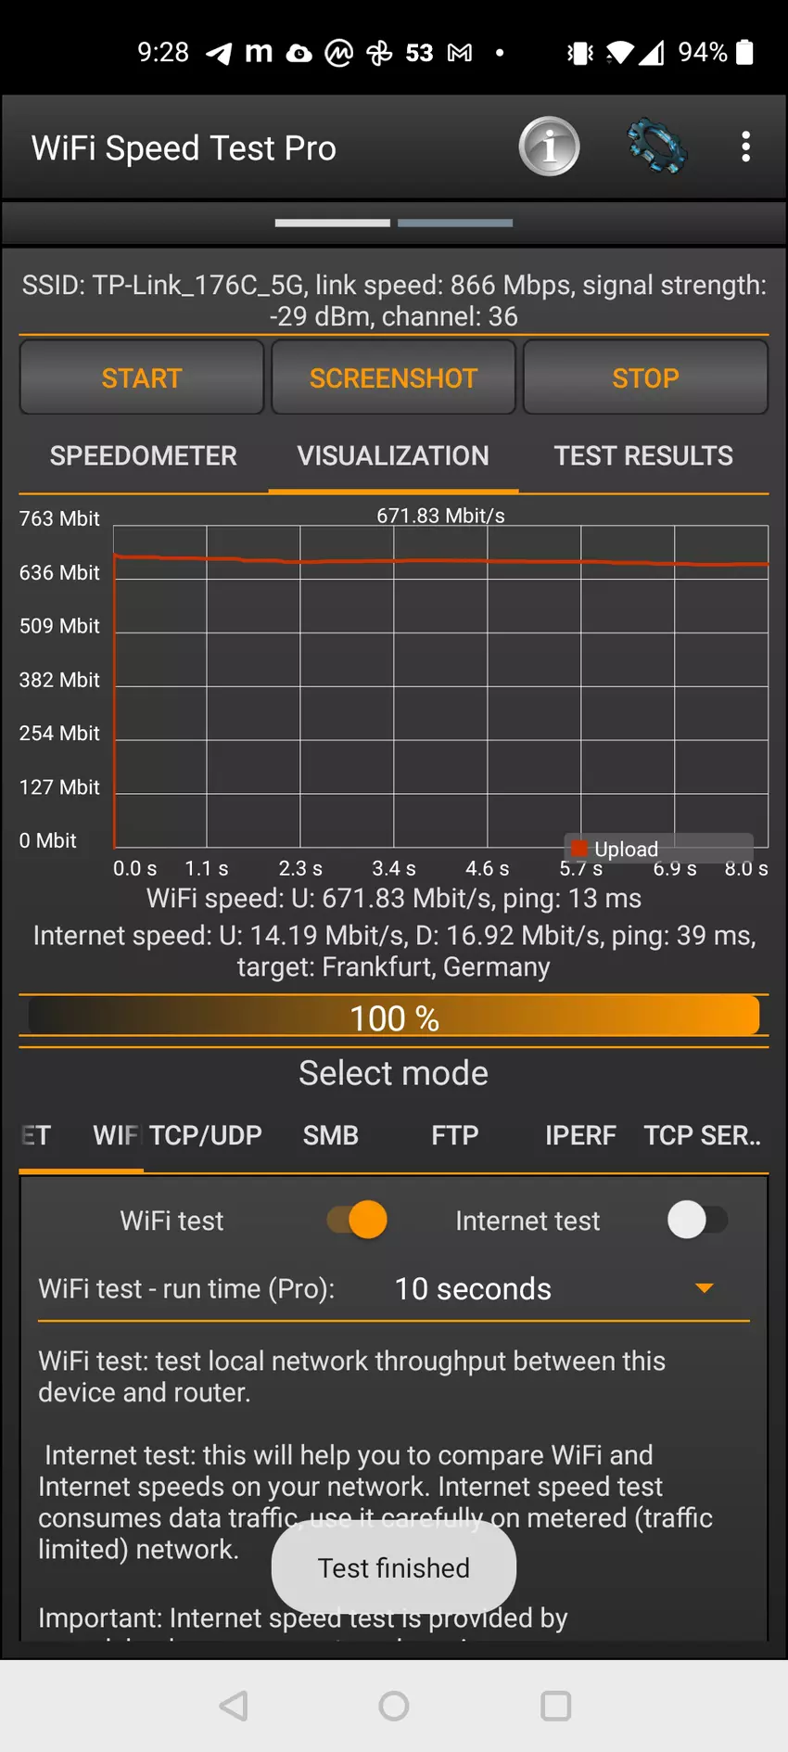Select the IPERF mode tab
Viewport: 788px width, 1752px height.
coord(580,1135)
